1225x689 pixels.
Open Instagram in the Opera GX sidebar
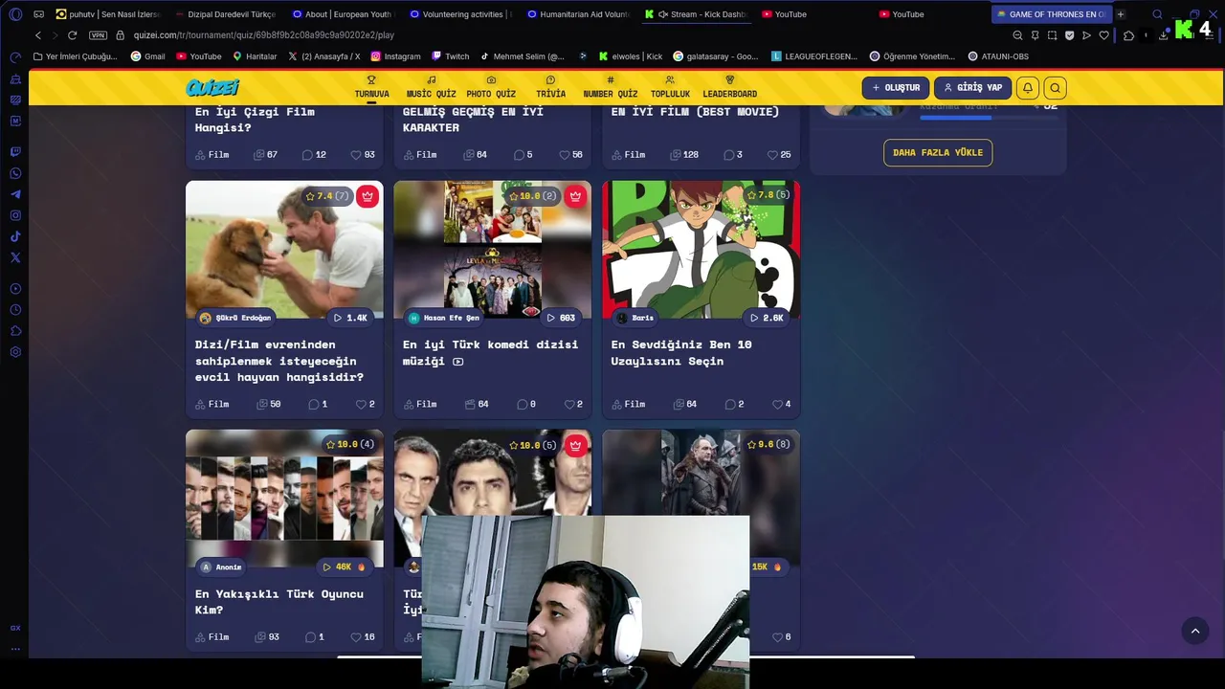15,215
